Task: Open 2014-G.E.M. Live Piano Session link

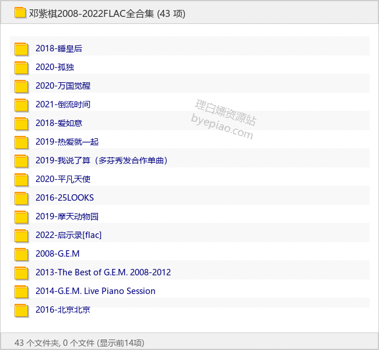Action: tap(96, 291)
